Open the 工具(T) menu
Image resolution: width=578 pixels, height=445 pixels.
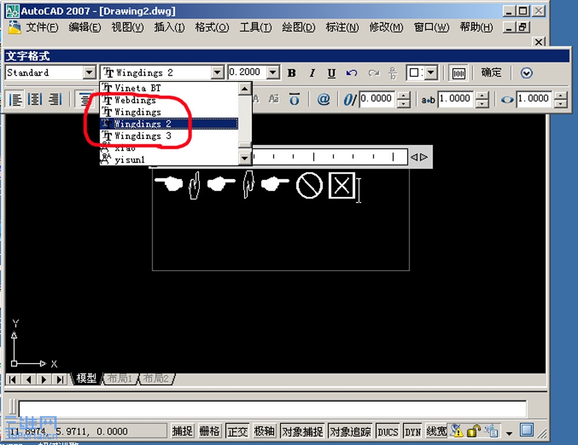pyautogui.click(x=255, y=28)
